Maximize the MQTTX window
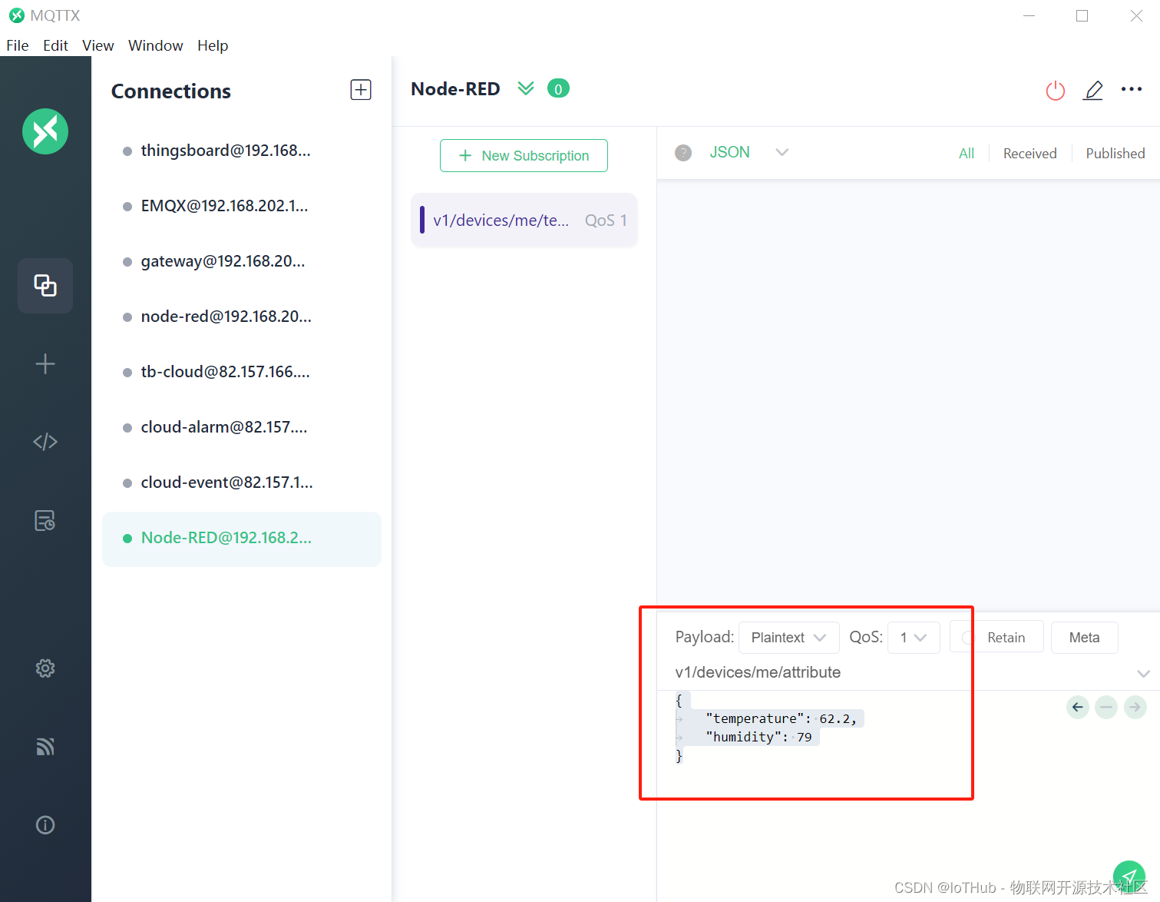1160x902 pixels. pyautogui.click(x=1082, y=15)
